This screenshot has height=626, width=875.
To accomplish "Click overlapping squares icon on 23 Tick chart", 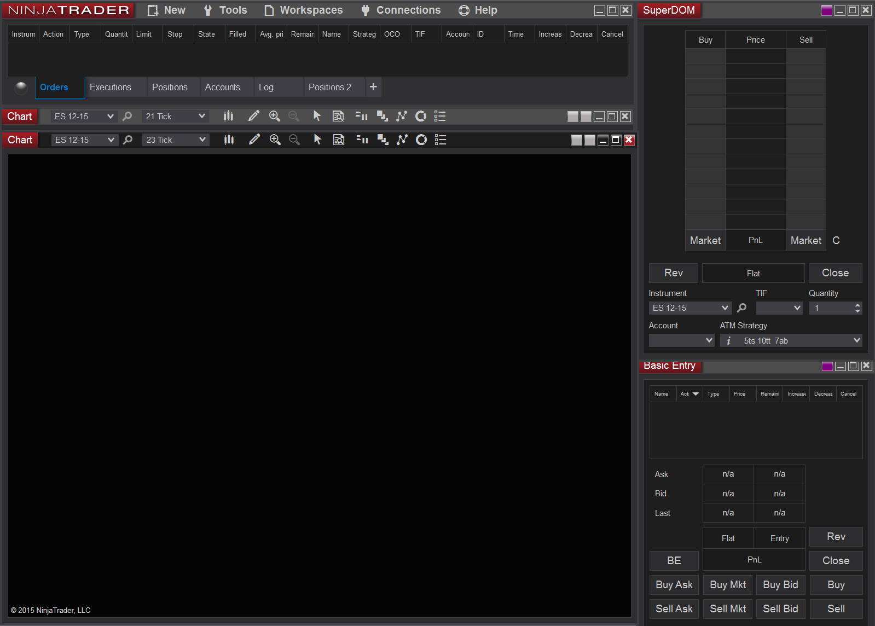I will [383, 140].
